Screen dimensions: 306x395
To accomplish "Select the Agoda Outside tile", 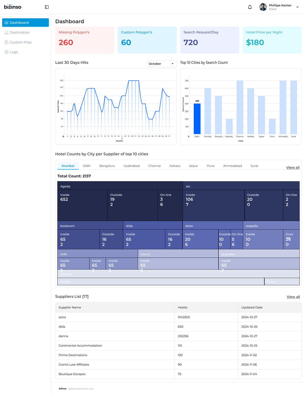I will (x=133, y=205).
